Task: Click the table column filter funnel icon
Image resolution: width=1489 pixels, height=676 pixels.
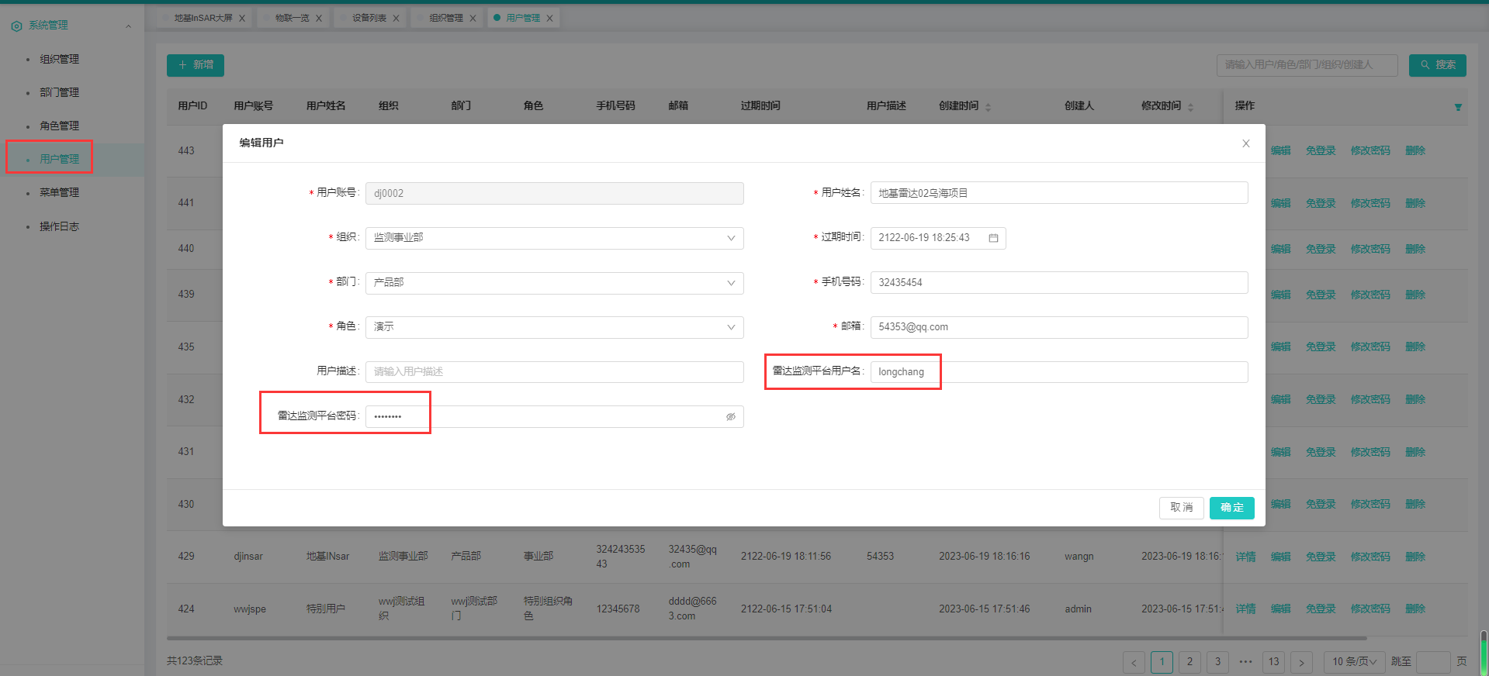Action: tap(1458, 107)
